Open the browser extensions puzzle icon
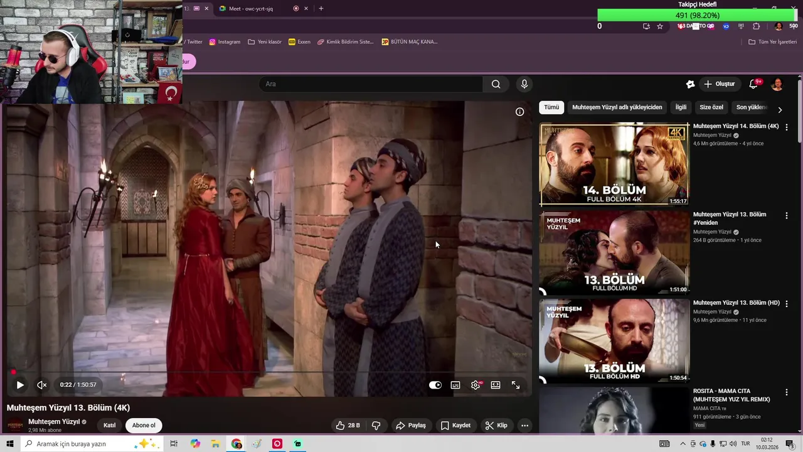The height and width of the screenshot is (452, 803). (x=756, y=26)
